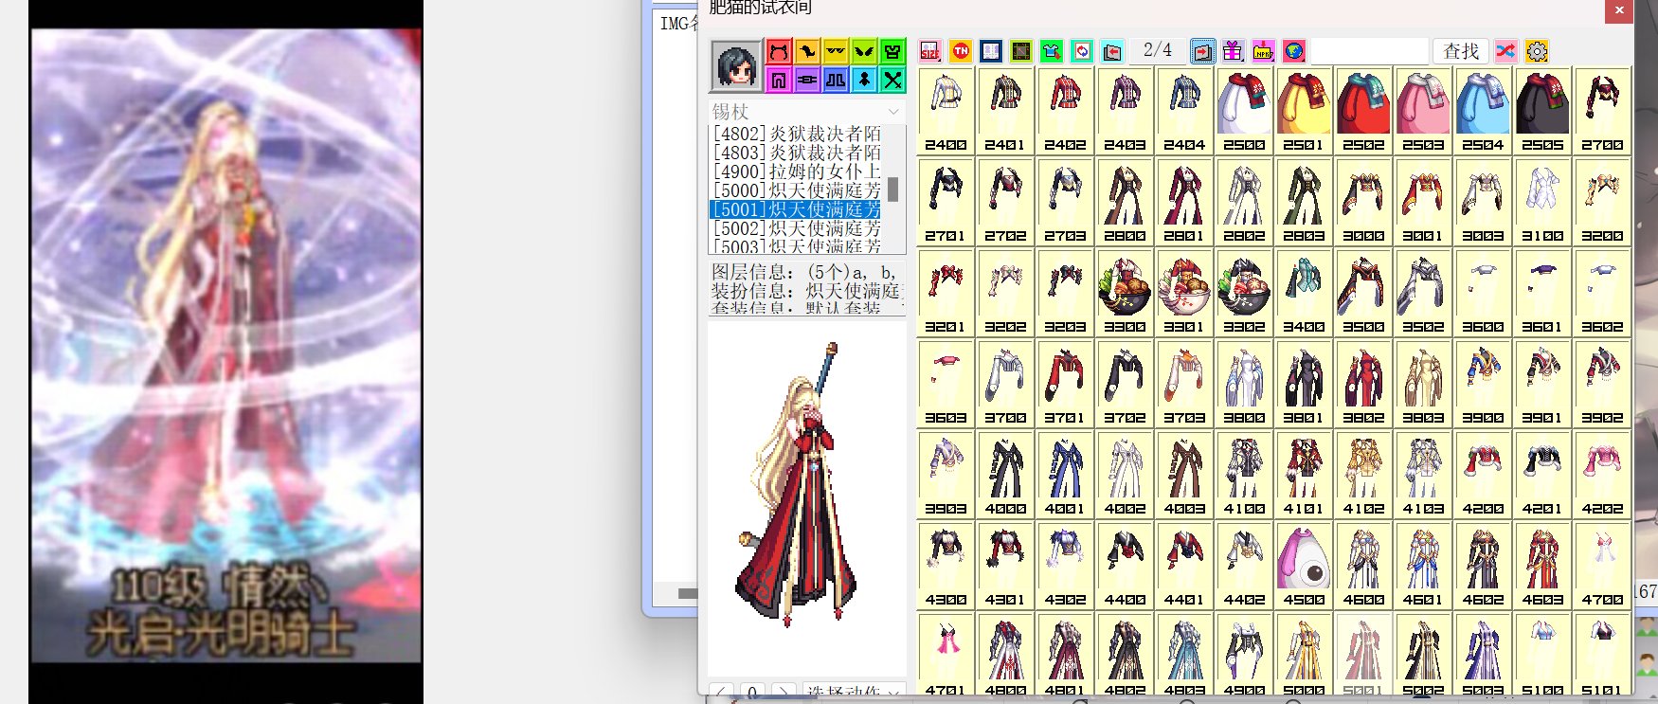Click the refresh swap toolbar icon

click(x=1082, y=51)
